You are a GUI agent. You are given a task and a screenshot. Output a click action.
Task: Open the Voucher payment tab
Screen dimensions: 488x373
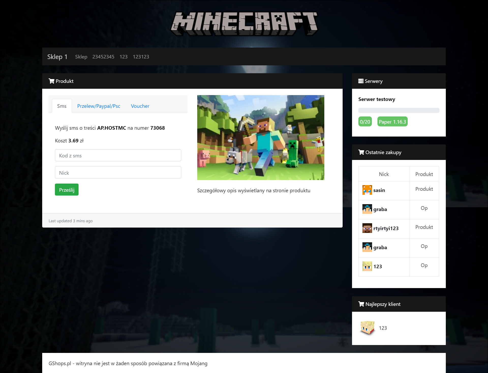click(x=140, y=106)
